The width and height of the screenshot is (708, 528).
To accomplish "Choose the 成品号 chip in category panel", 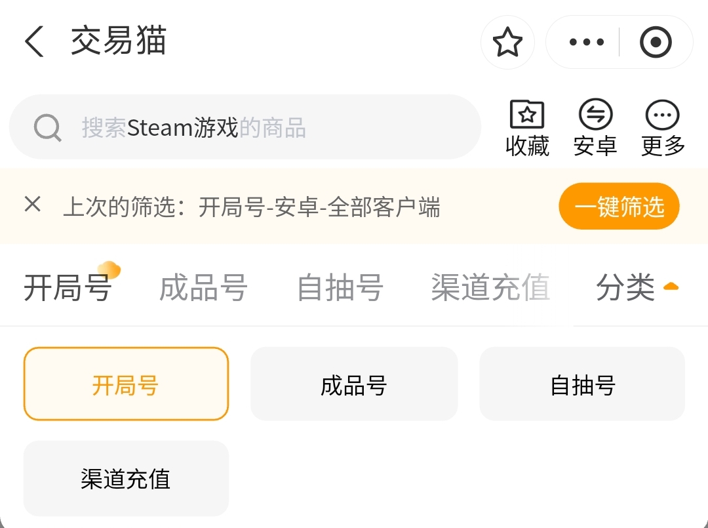I will [x=354, y=384].
